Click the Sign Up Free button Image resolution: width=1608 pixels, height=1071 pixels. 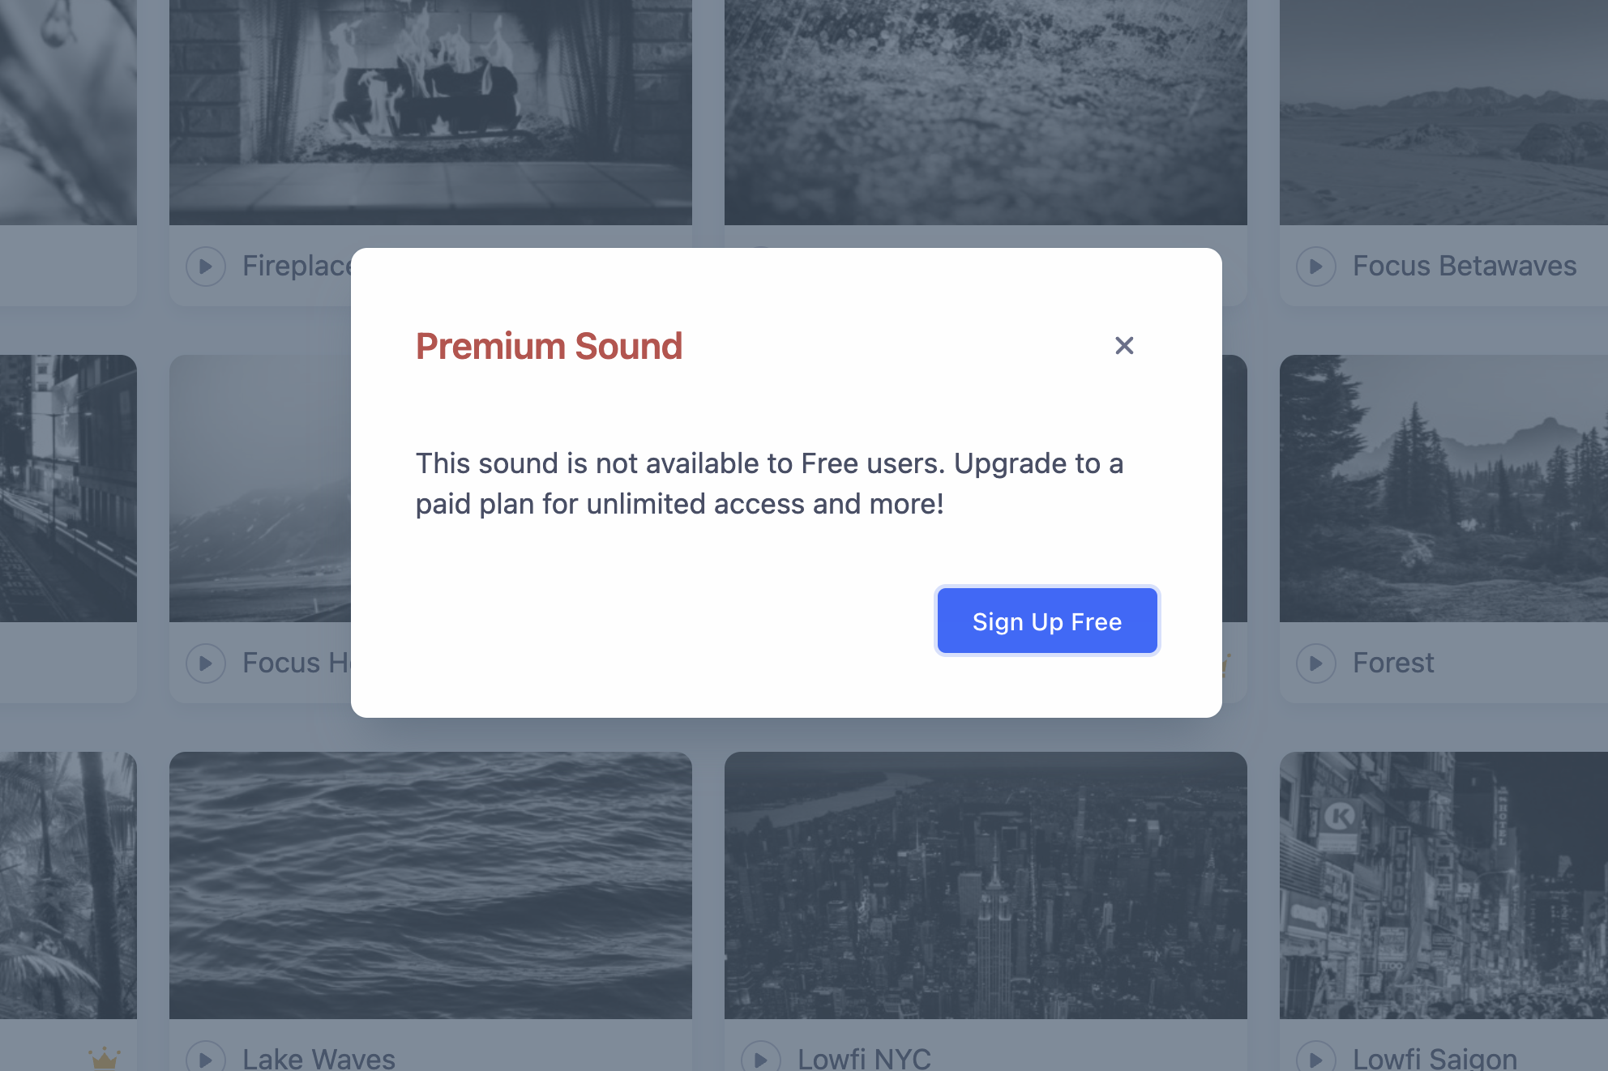1047,621
